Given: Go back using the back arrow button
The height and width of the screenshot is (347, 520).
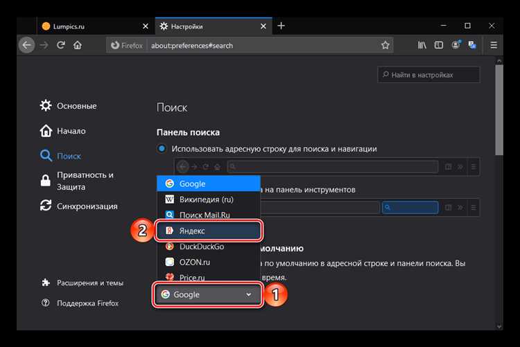Looking at the screenshot, I should [x=26, y=45].
